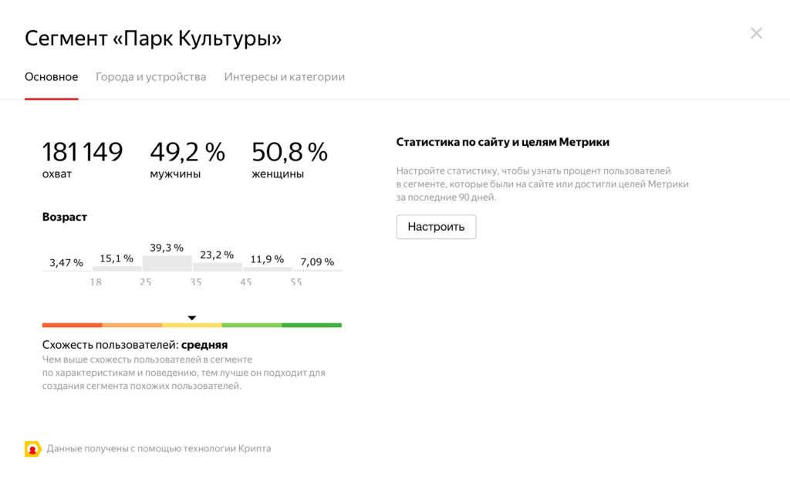Viewport: 790px width, 483px height.
Task: Open the Города и устройства tab
Action: click(150, 77)
